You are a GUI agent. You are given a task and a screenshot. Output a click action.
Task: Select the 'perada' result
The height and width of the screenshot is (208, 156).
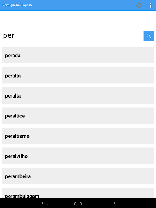(x=78, y=55)
